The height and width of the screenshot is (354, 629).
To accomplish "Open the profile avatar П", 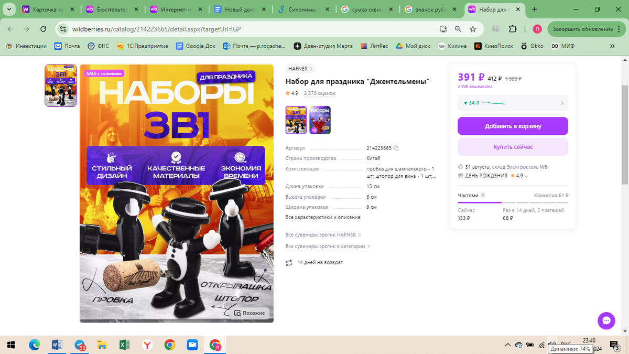I will (x=537, y=29).
